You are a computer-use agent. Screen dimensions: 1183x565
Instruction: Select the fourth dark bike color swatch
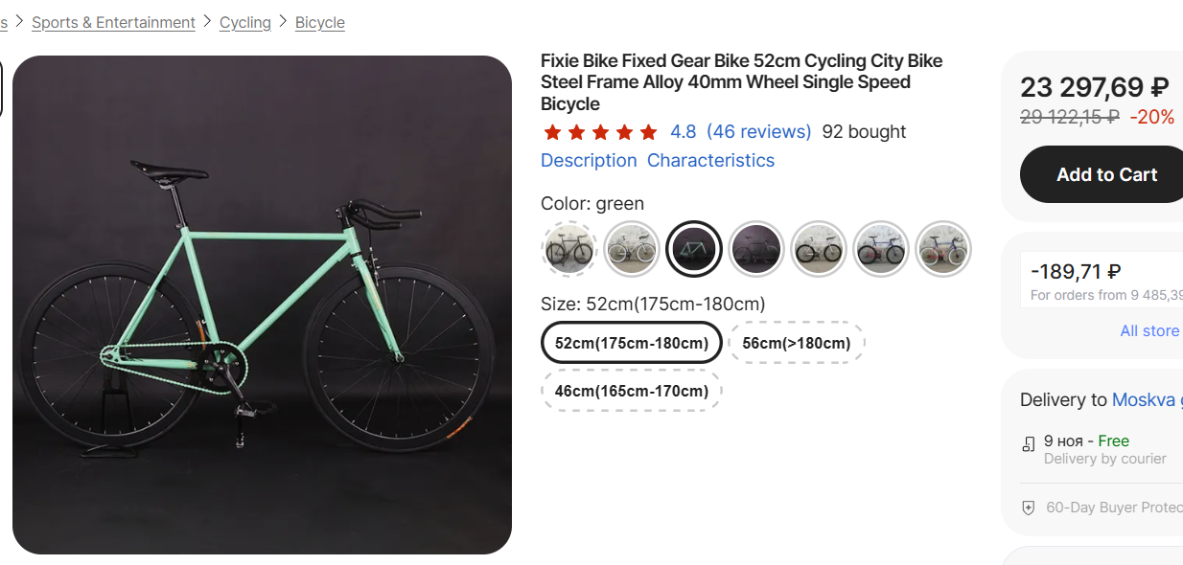pyautogui.click(x=756, y=249)
